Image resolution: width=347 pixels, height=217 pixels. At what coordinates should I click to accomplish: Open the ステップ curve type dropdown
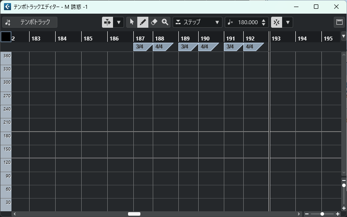[197, 22]
